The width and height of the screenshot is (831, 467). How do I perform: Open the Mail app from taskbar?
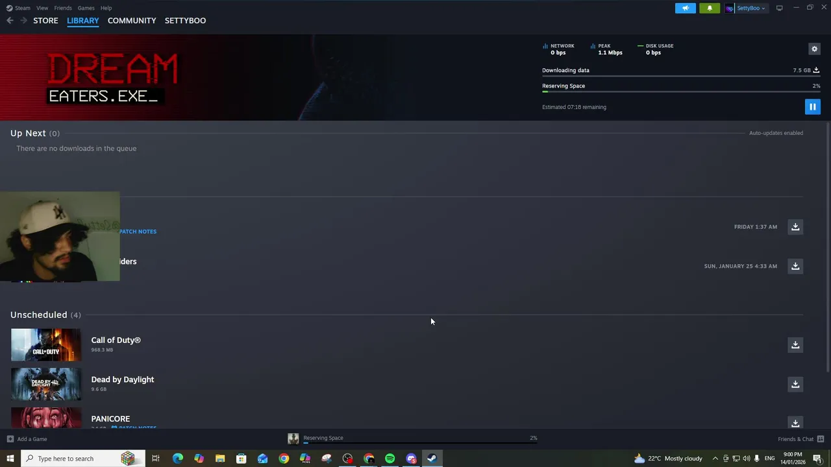coord(262,459)
